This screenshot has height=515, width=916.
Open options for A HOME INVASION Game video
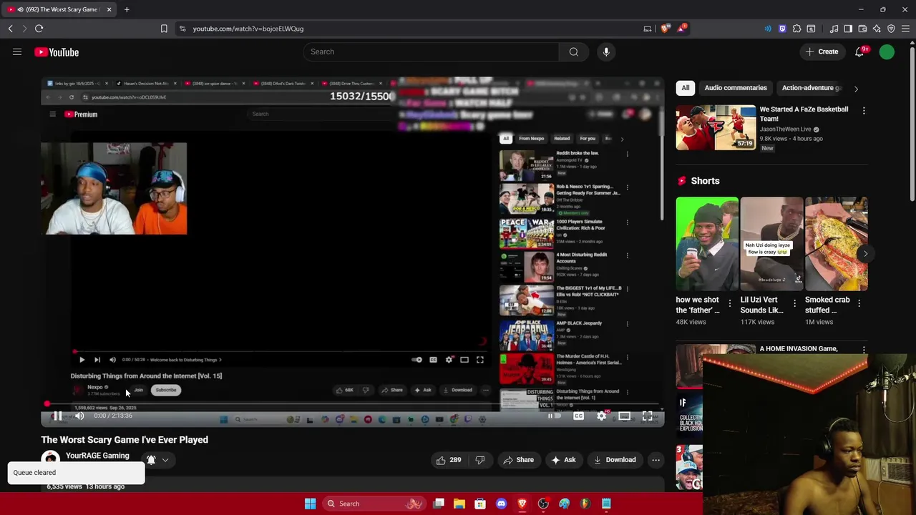tap(864, 350)
